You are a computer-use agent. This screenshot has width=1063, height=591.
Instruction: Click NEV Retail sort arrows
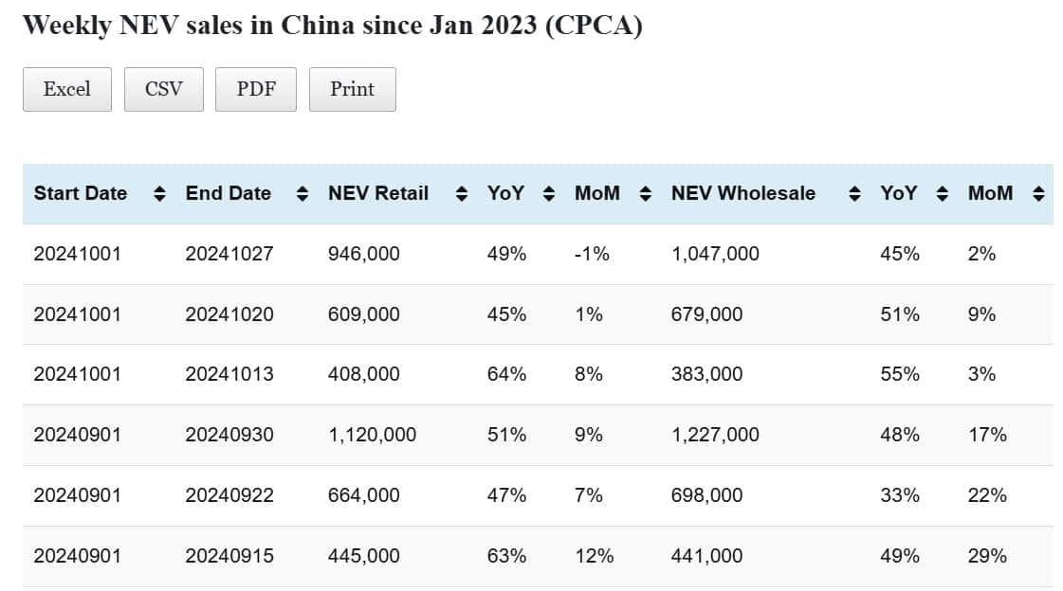tap(462, 194)
